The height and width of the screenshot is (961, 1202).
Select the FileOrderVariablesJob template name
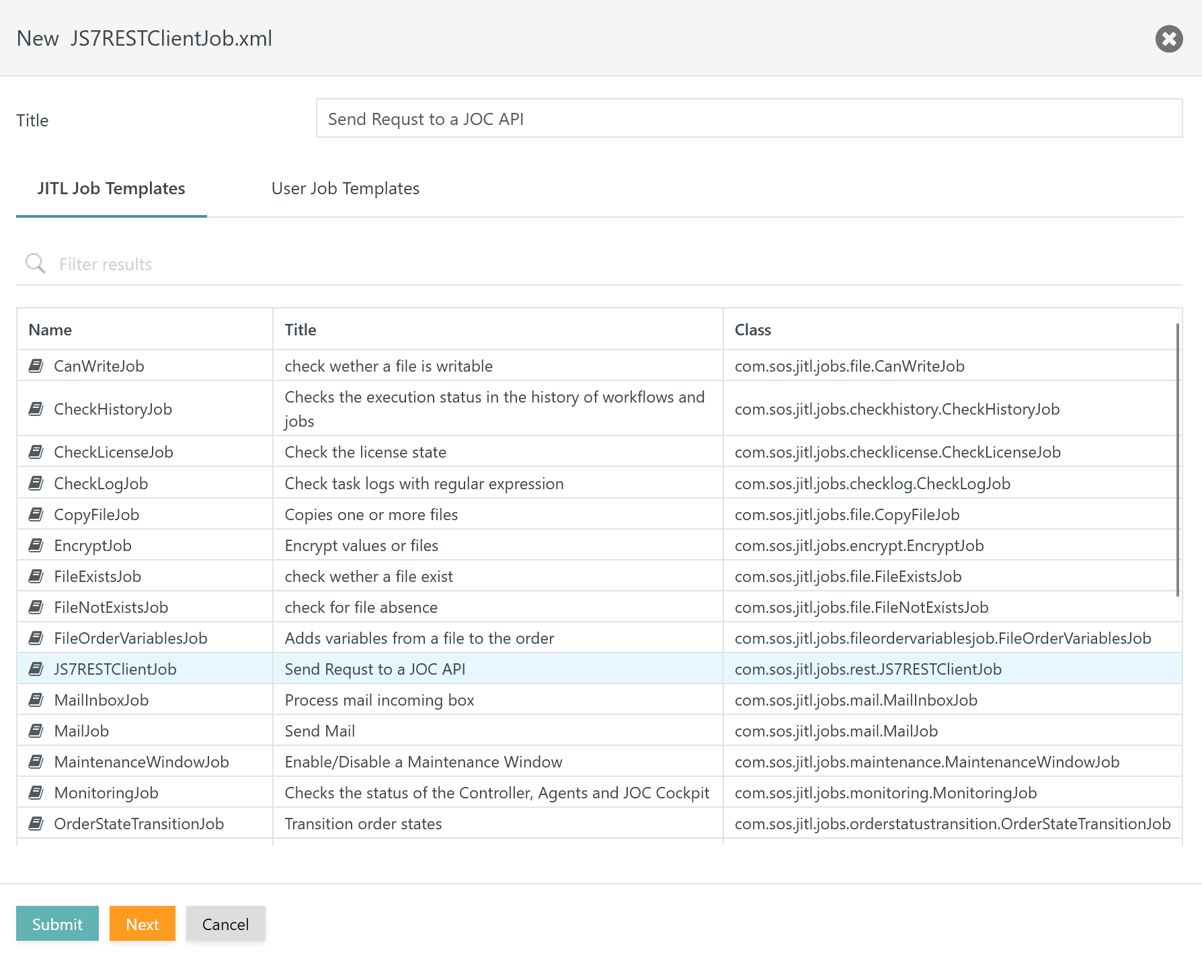[x=130, y=638]
